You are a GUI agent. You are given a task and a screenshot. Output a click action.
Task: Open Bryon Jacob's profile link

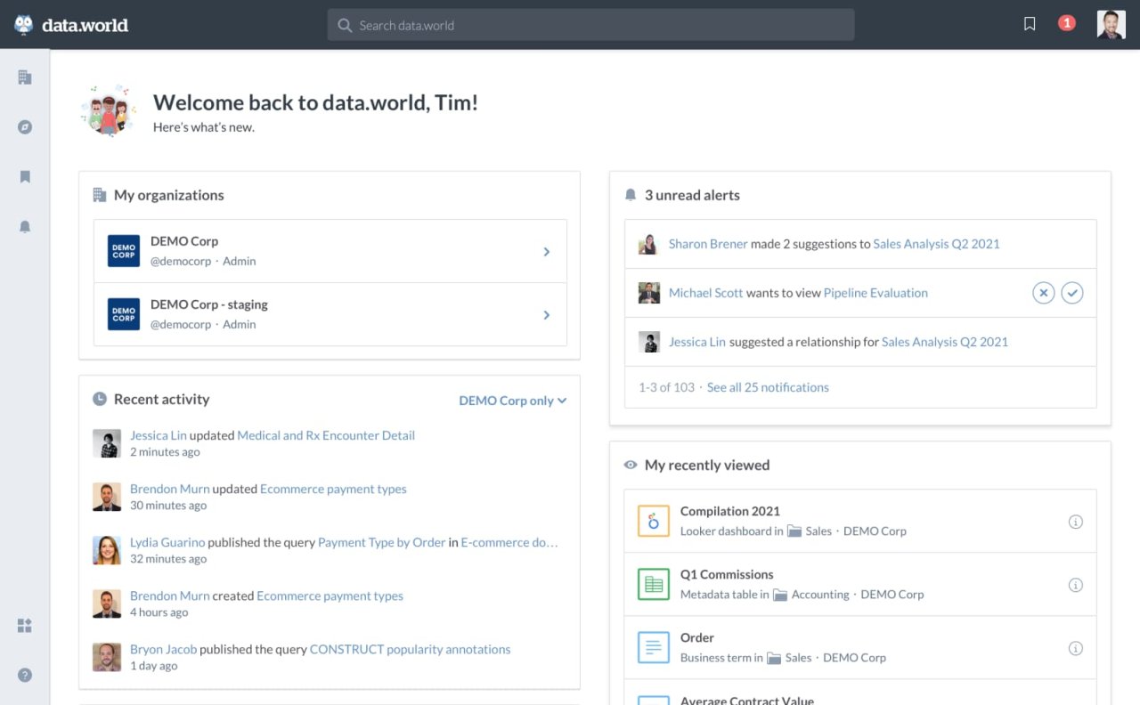(163, 649)
